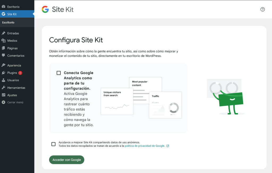Go to Plugins in the sidebar
Viewport: 272px width, 173px height.
point(17,73)
